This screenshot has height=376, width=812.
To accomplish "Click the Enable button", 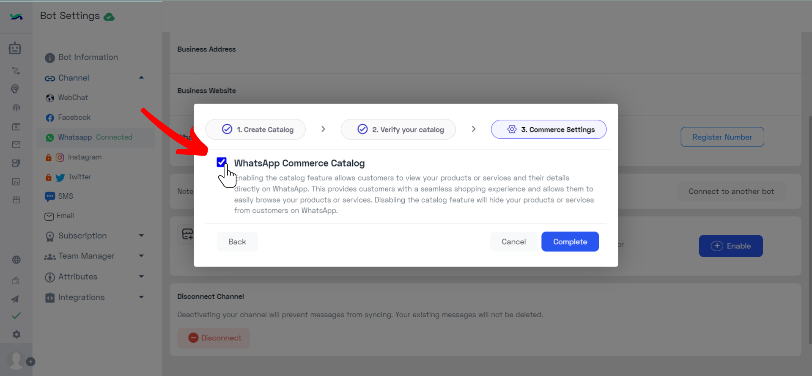I will pyautogui.click(x=730, y=246).
